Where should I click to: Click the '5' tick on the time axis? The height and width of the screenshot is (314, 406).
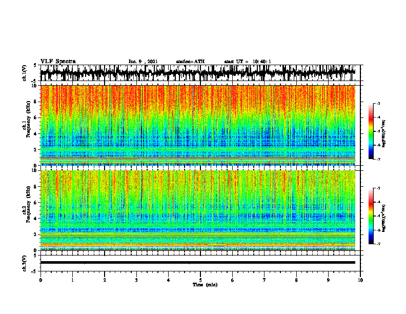[x=200, y=280]
